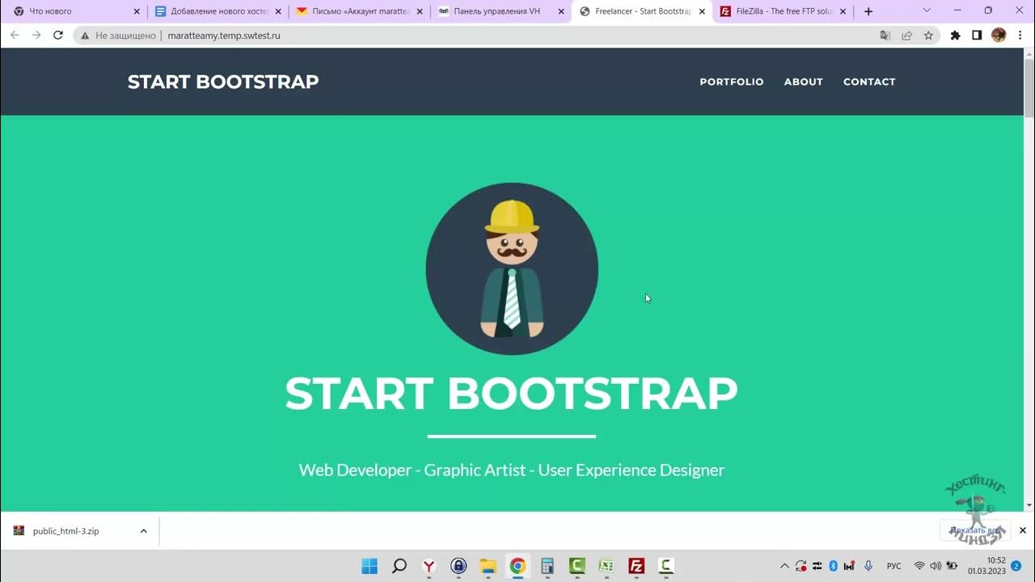
Task: Open the Wi-Fi network tray icon
Action: [x=919, y=566]
